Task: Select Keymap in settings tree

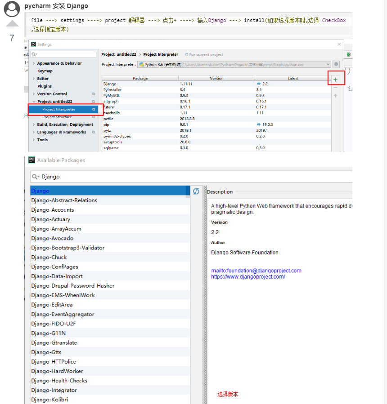Action: (45, 71)
